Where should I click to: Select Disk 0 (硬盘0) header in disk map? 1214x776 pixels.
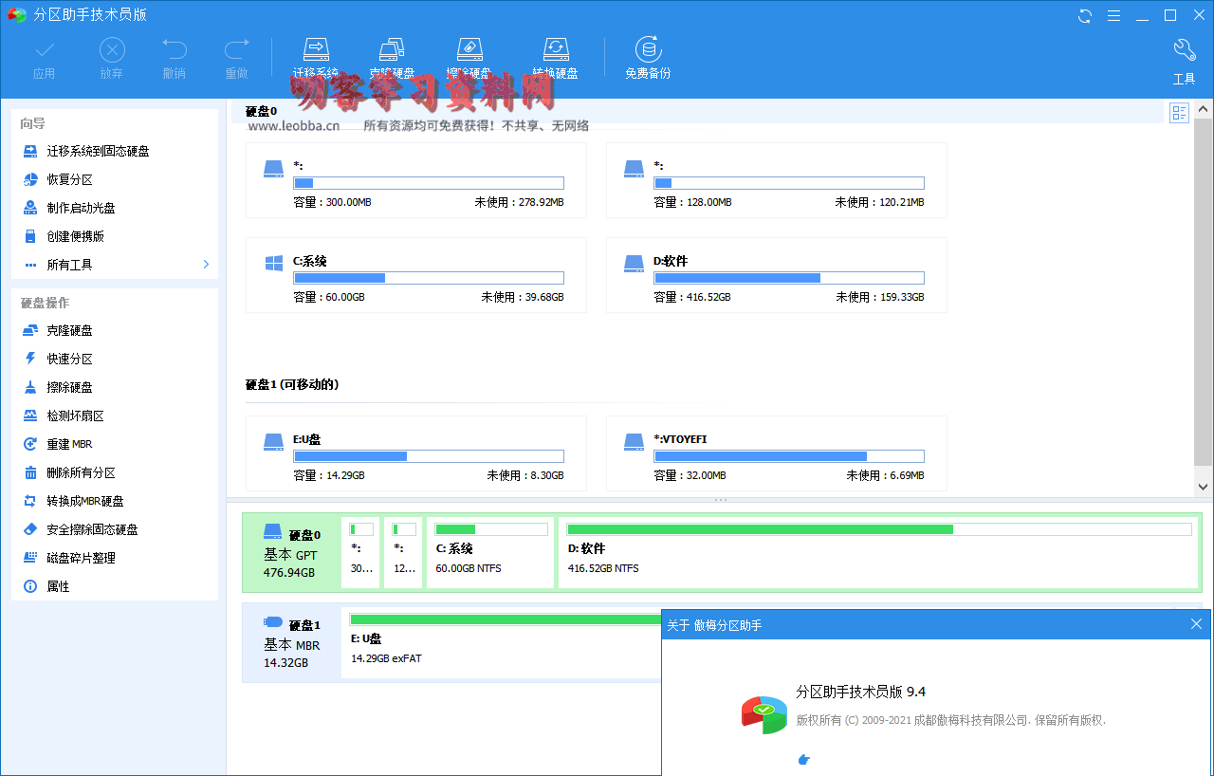[291, 552]
